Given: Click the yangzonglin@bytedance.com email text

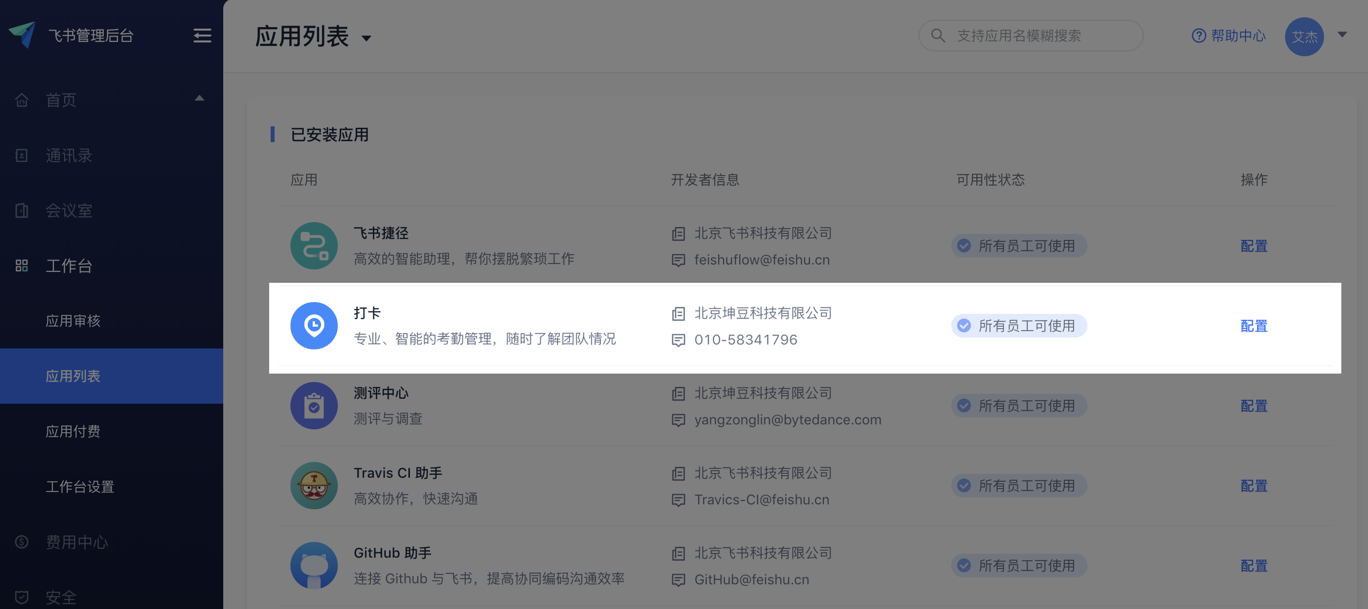Looking at the screenshot, I should [788, 420].
